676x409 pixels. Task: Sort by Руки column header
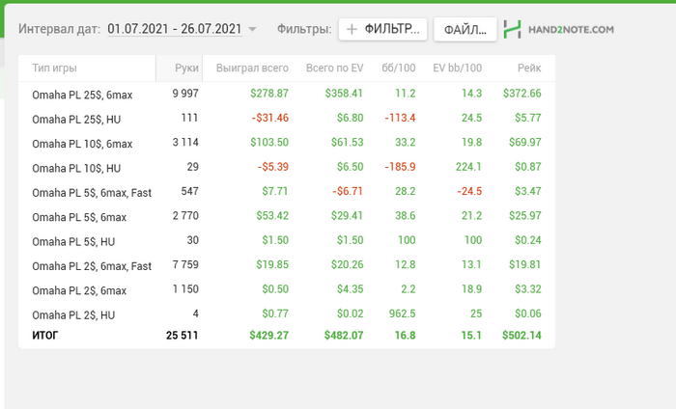point(186,68)
